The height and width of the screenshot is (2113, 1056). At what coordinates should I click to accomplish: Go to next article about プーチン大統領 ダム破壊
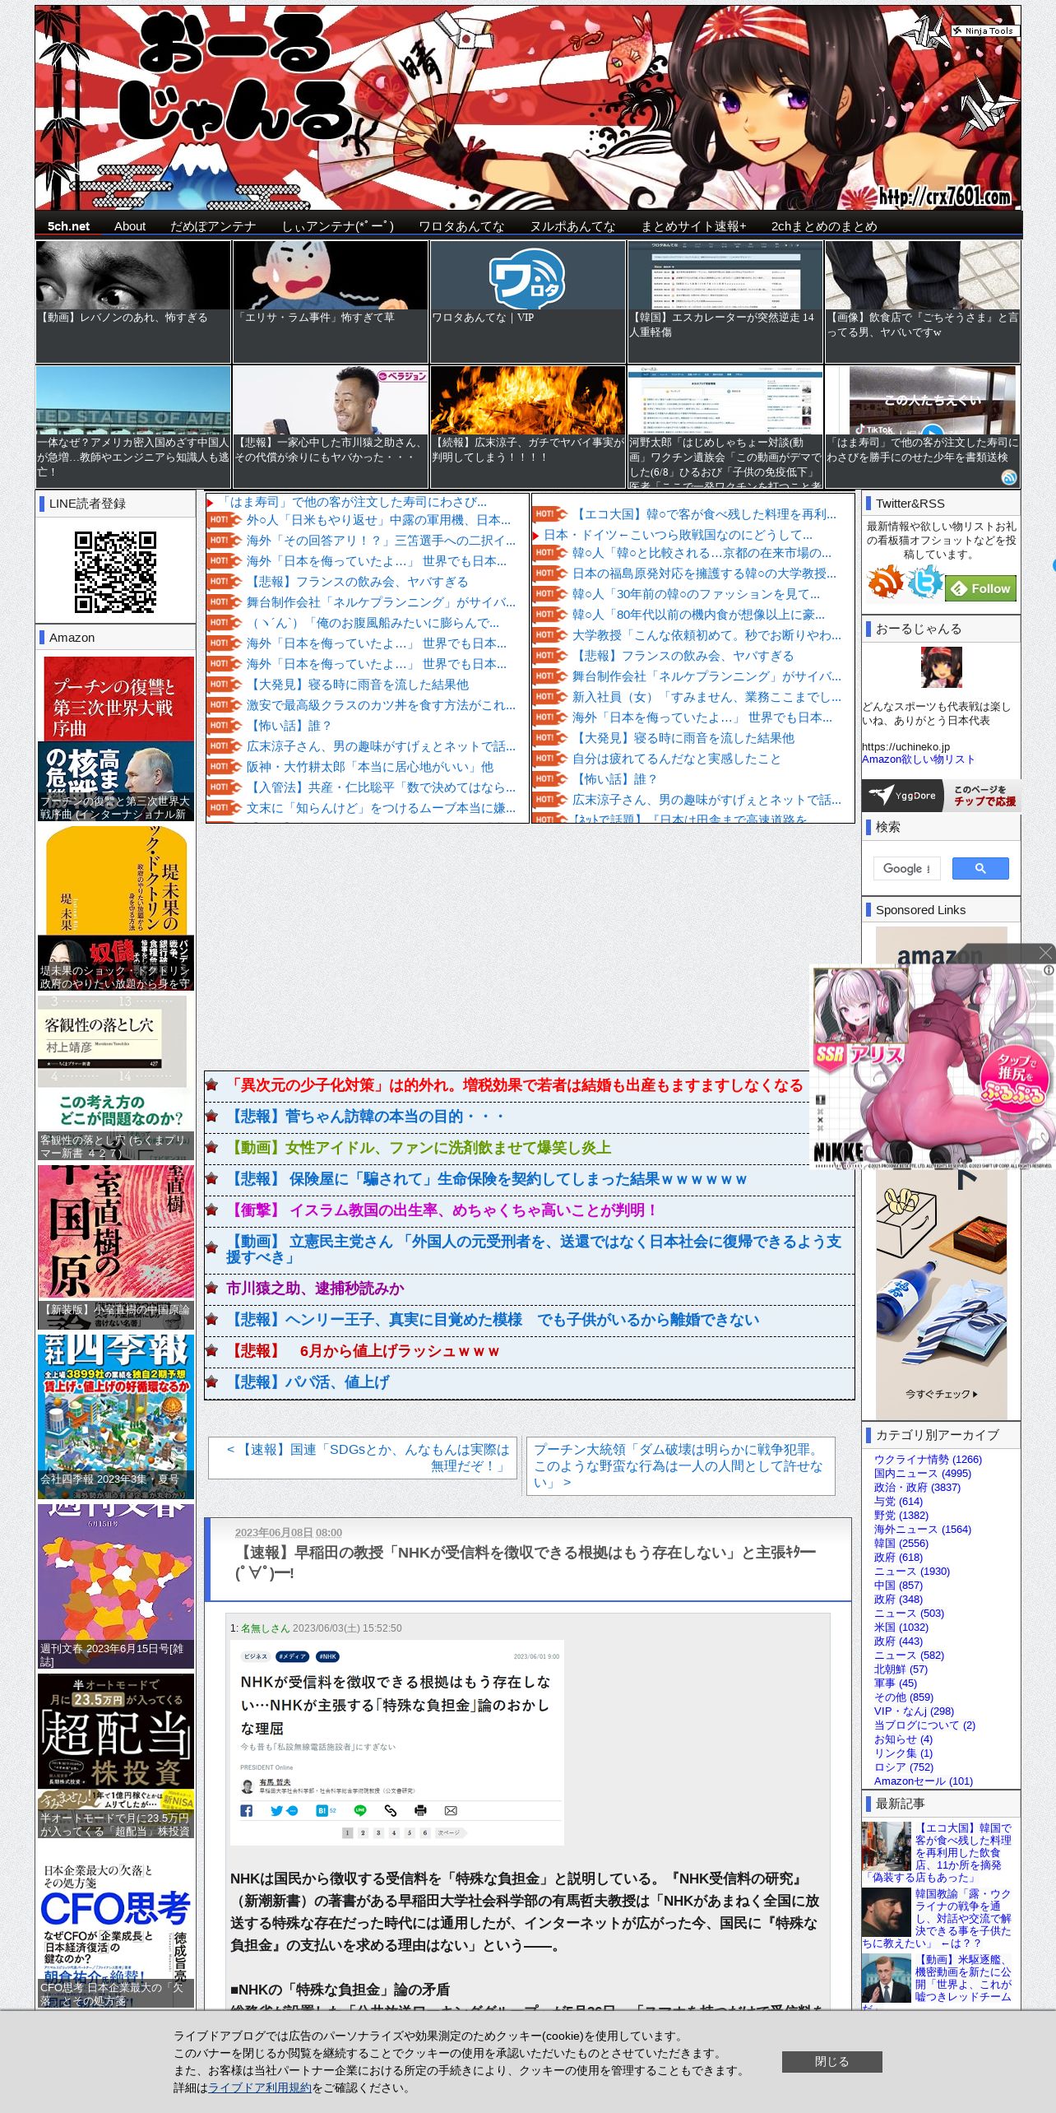(x=680, y=1465)
